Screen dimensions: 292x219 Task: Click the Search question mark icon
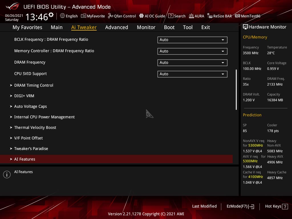pos(171,16)
